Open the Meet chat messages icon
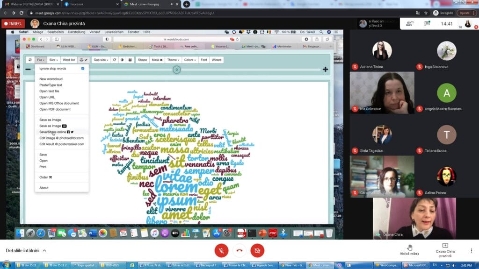 click(427, 23)
